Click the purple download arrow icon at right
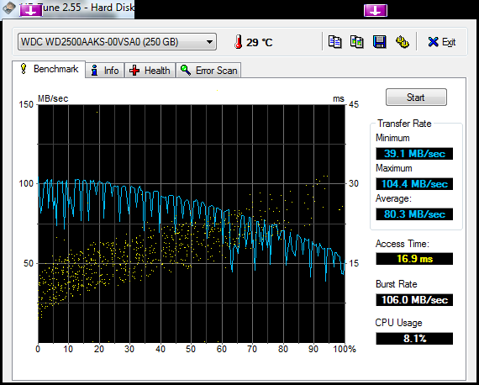The width and height of the screenshot is (479, 385). click(376, 10)
